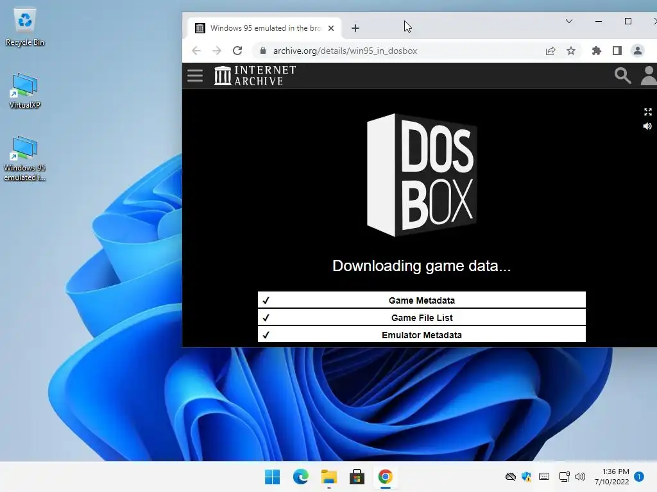Viewport: 657px width, 492px height.
Task: Open Internet Archive search magnifier
Action: pos(622,76)
